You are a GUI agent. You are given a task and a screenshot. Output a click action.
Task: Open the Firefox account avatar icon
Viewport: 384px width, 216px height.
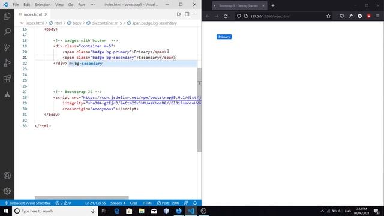(x=360, y=16)
